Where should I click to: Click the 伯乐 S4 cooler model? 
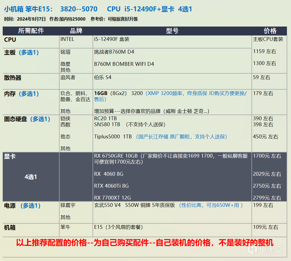103,77
